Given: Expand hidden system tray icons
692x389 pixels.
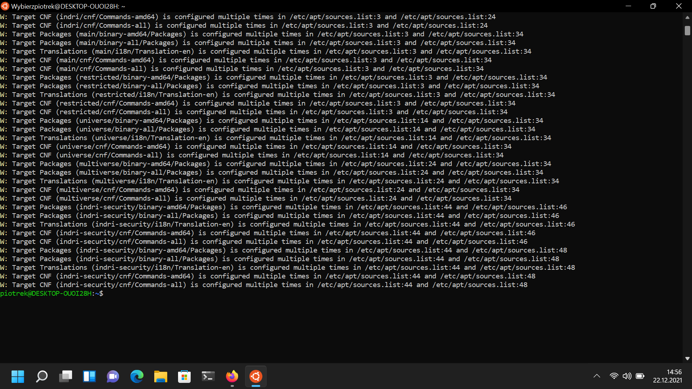Looking at the screenshot, I should click(x=597, y=376).
